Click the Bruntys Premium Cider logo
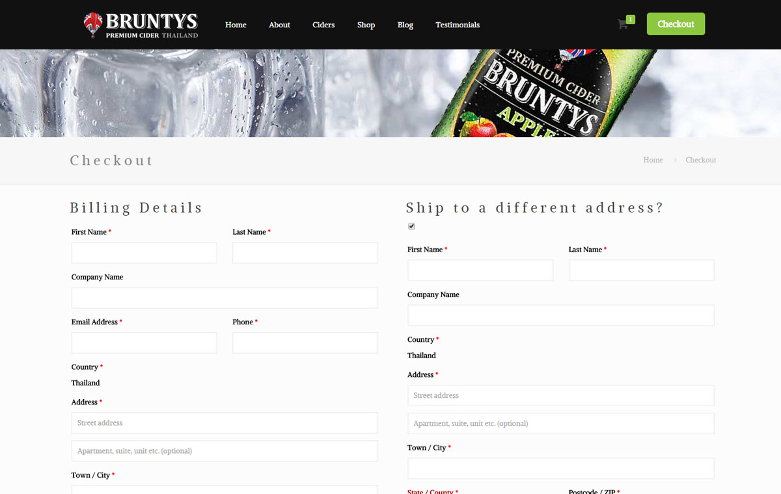 click(141, 25)
